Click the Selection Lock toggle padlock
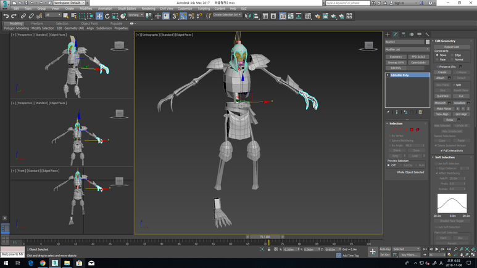This screenshot has height=268, width=477. click(x=269, y=250)
